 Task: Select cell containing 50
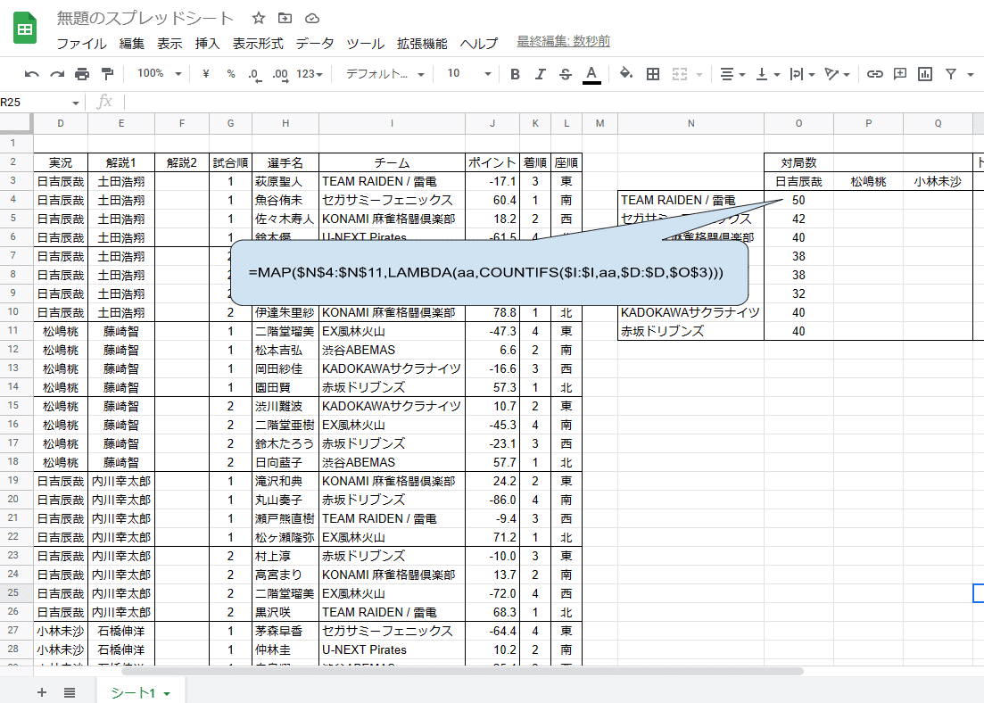[x=798, y=200]
